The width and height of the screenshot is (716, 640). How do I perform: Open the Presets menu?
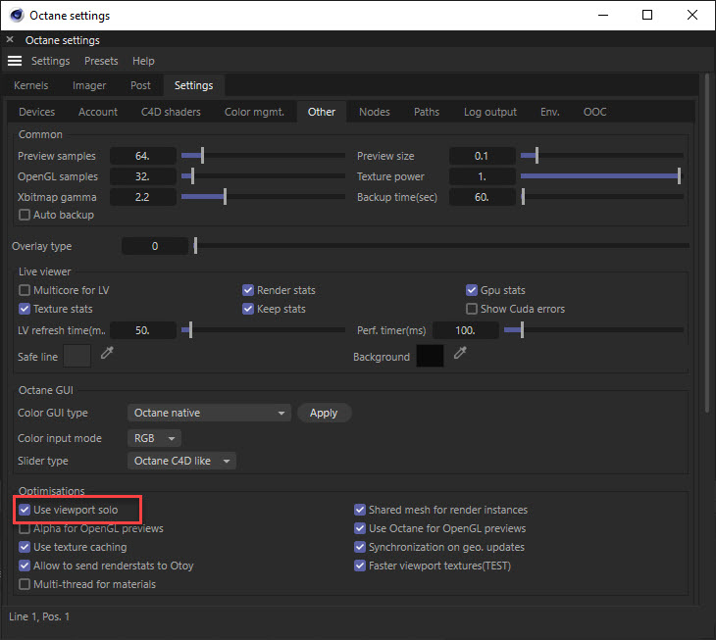(101, 61)
